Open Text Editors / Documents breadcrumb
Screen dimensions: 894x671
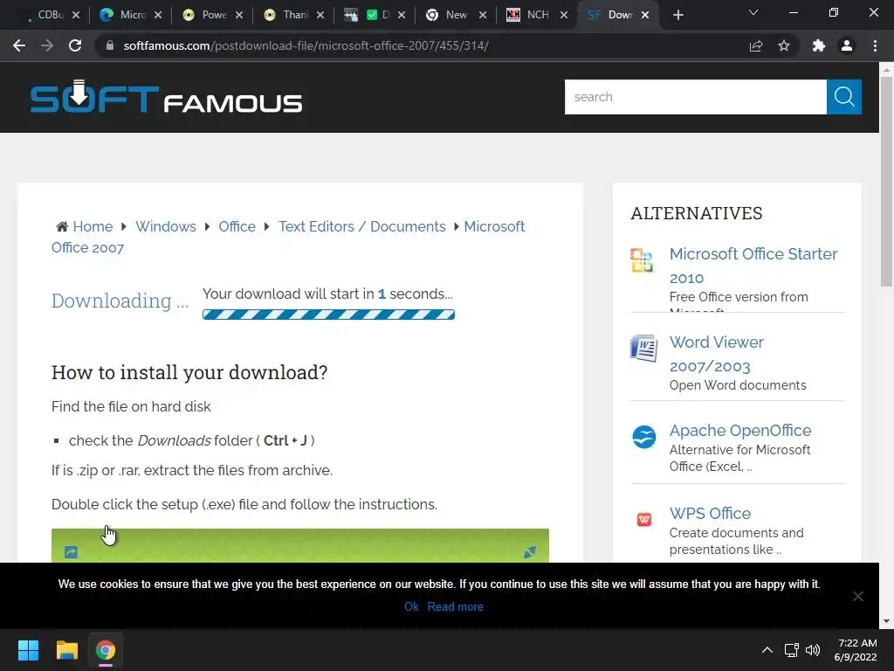362,226
